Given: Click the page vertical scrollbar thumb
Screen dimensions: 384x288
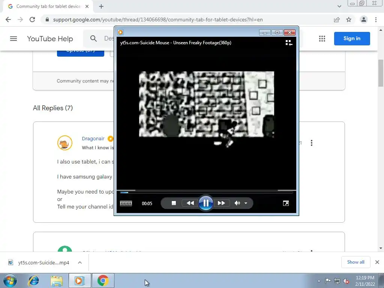Looking at the screenshot, I should point(381,73).
